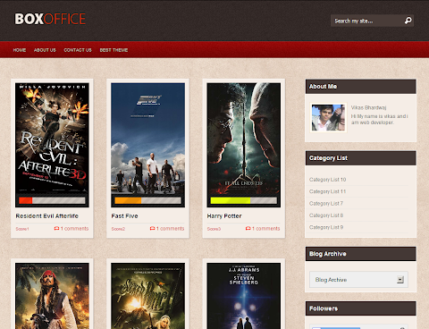Open Category List 7
The width and height of the screenshot is (429, 329).
tap(326, 204)
